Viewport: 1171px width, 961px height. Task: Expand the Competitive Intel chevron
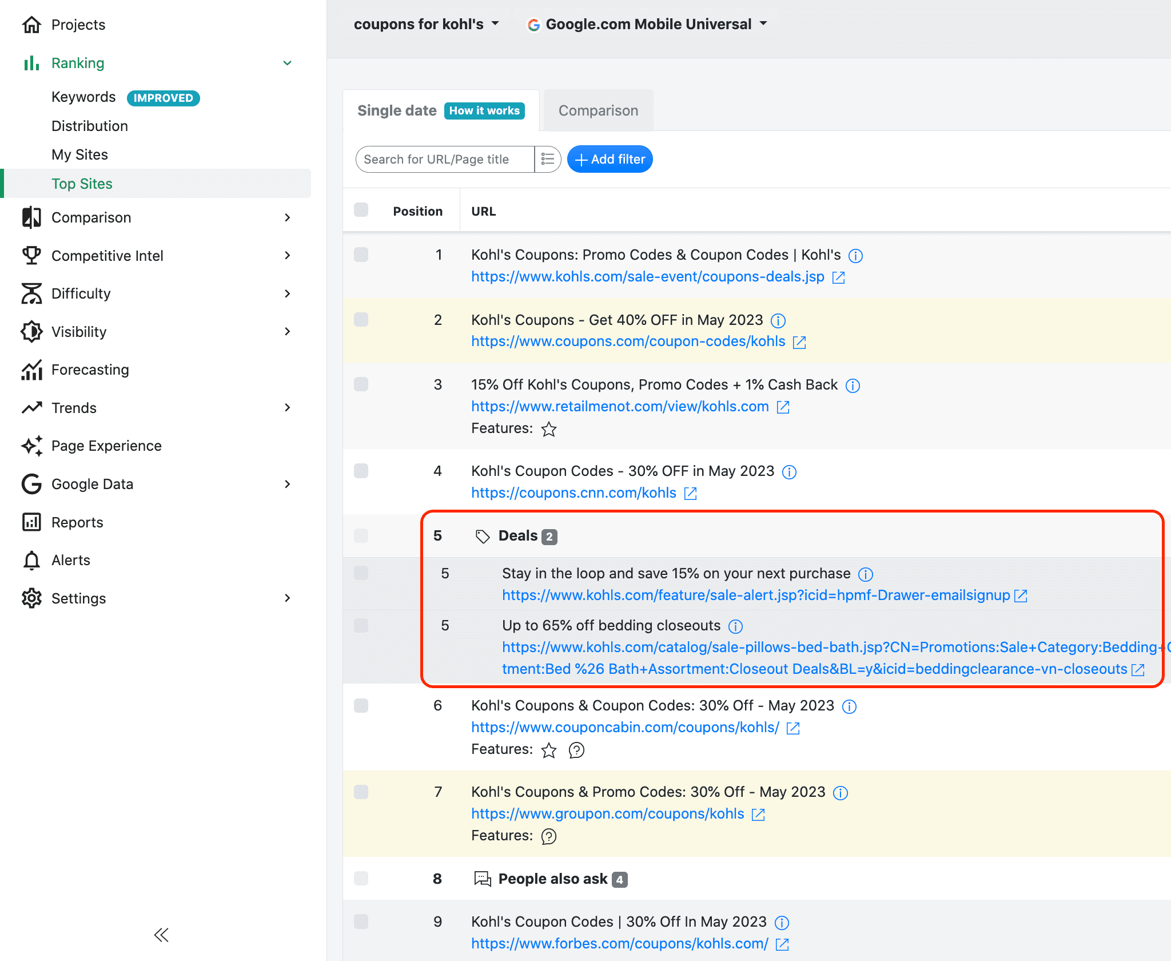[288, 256]
